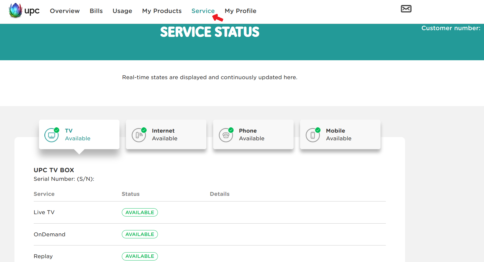Click the Phone handset icon

pos(226,135)
